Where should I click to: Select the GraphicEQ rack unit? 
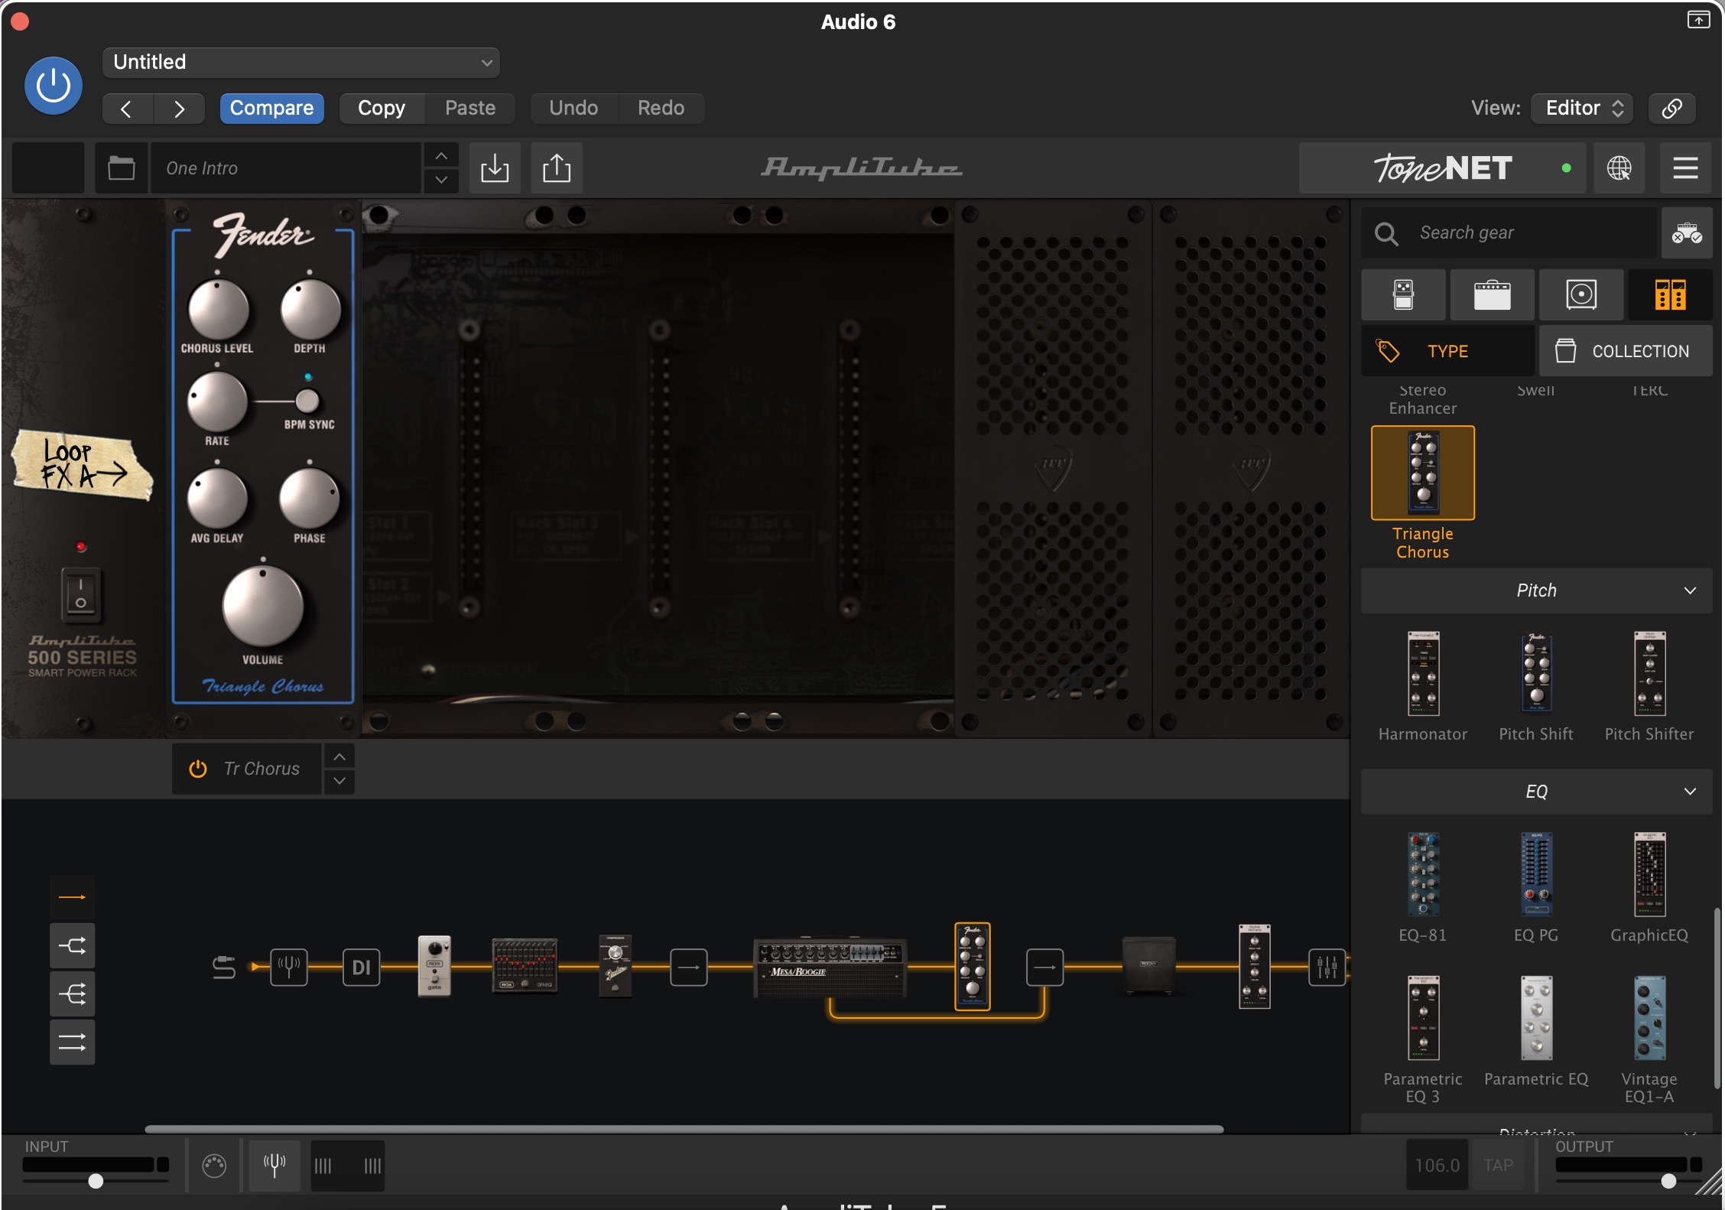(x=1649, y=874)
